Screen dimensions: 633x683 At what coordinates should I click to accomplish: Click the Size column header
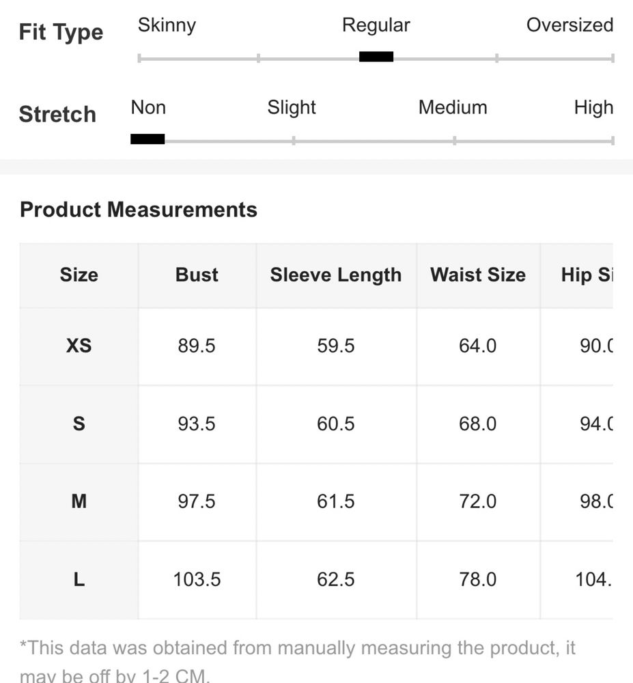click(x=79, y=275)
